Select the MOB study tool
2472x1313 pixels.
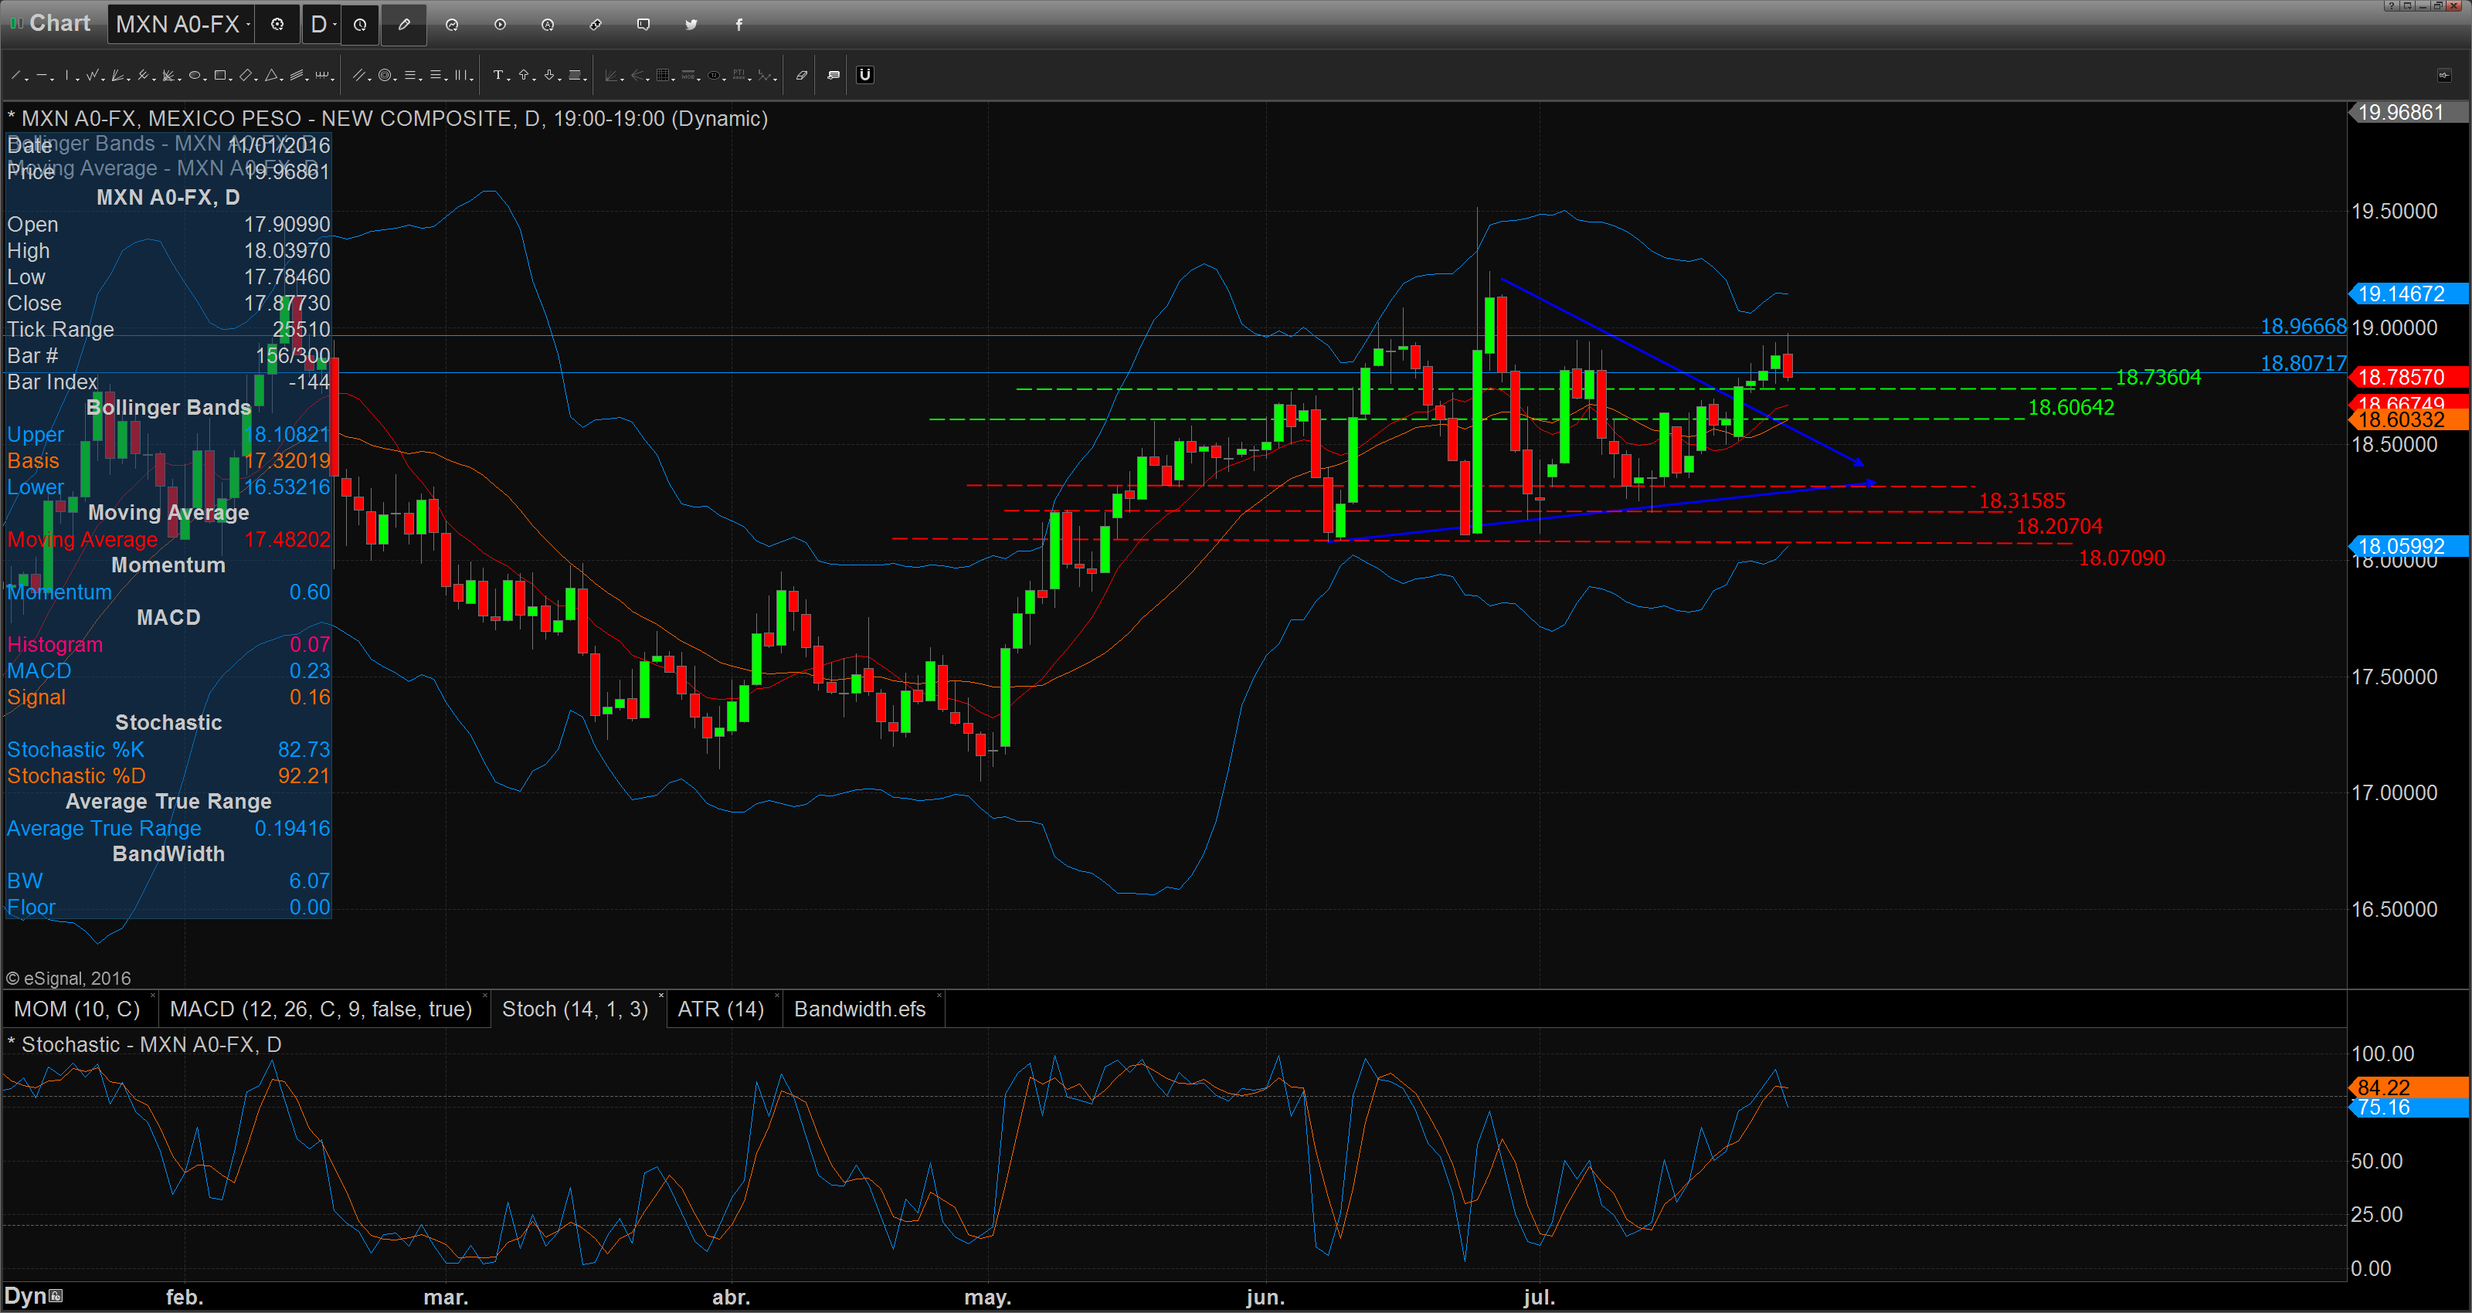point(688,75)
